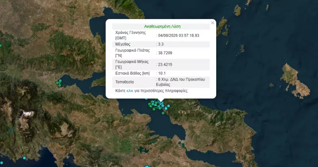Open the bottom green marker of the western trio
Viewport: 318px width, 167px height.
point(60,86)
